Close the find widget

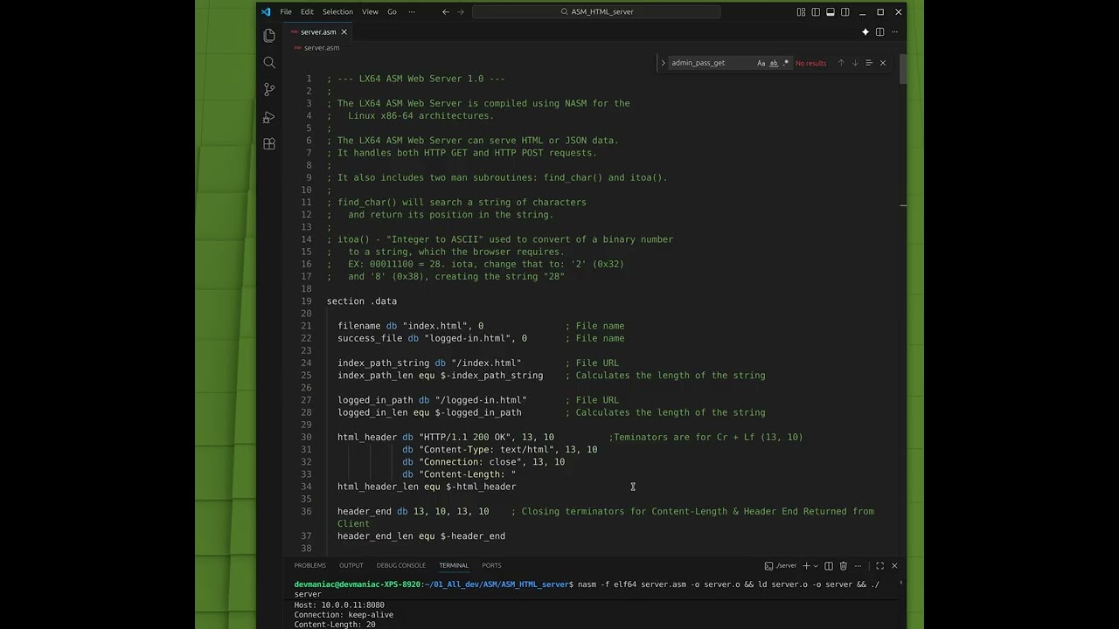point(883,63)
